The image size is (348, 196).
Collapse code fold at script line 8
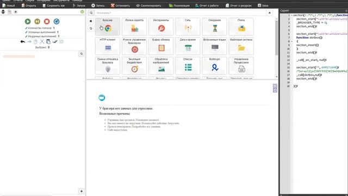coord(291,41)
